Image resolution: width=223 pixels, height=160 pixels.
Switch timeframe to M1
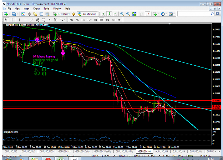pos(71,20)
